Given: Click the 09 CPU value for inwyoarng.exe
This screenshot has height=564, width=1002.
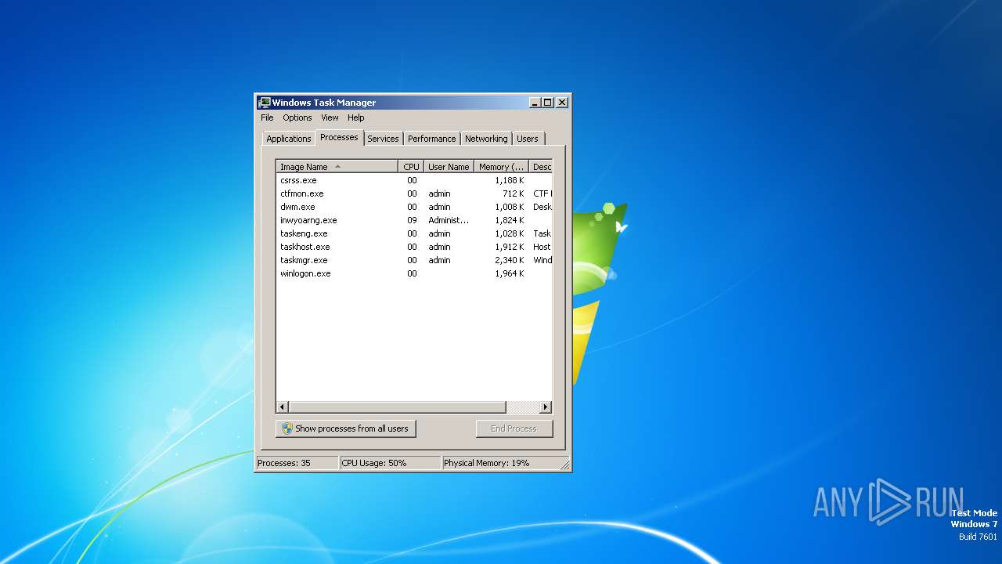Looking at the screenshot, I should coord(412,220).
